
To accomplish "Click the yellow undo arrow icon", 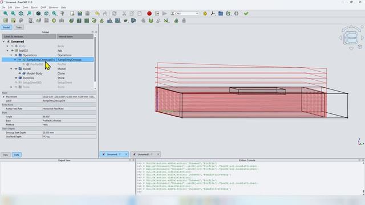I will (x=98, y=14).
